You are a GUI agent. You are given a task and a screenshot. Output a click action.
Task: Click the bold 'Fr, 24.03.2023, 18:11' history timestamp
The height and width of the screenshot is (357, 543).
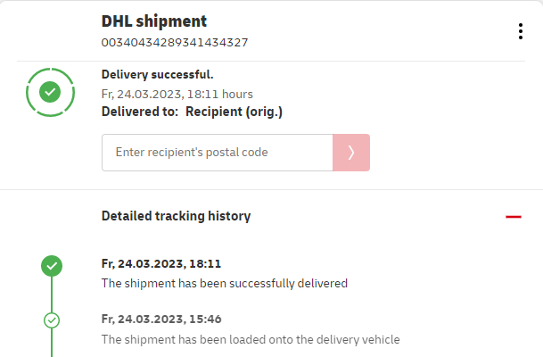click(161, 264)
